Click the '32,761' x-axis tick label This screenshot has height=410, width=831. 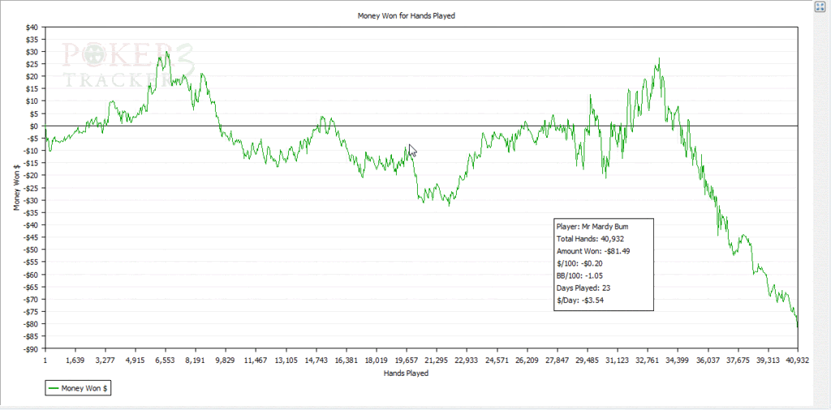coord(647,361)
